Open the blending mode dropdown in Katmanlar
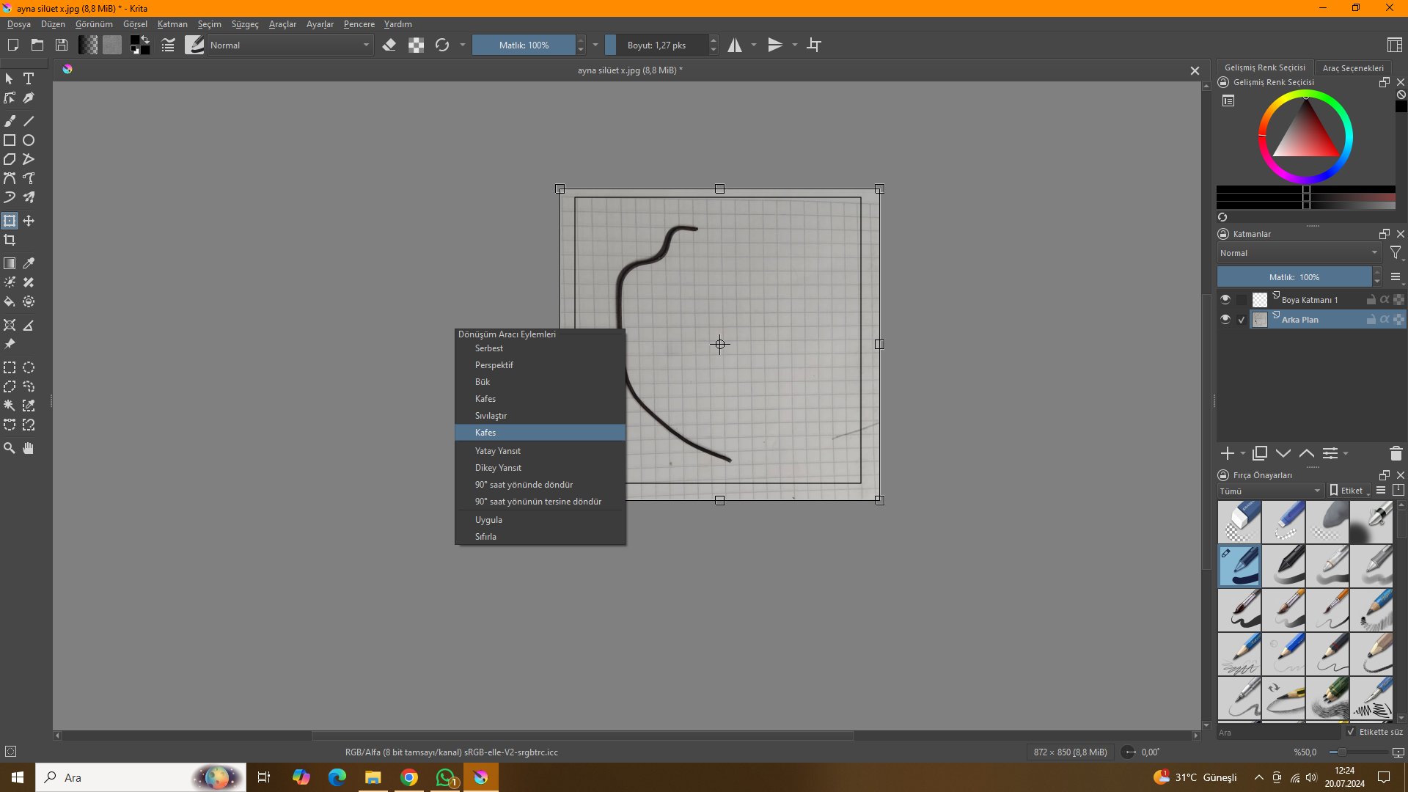The image size is (1408, 792). [1297, 252]
